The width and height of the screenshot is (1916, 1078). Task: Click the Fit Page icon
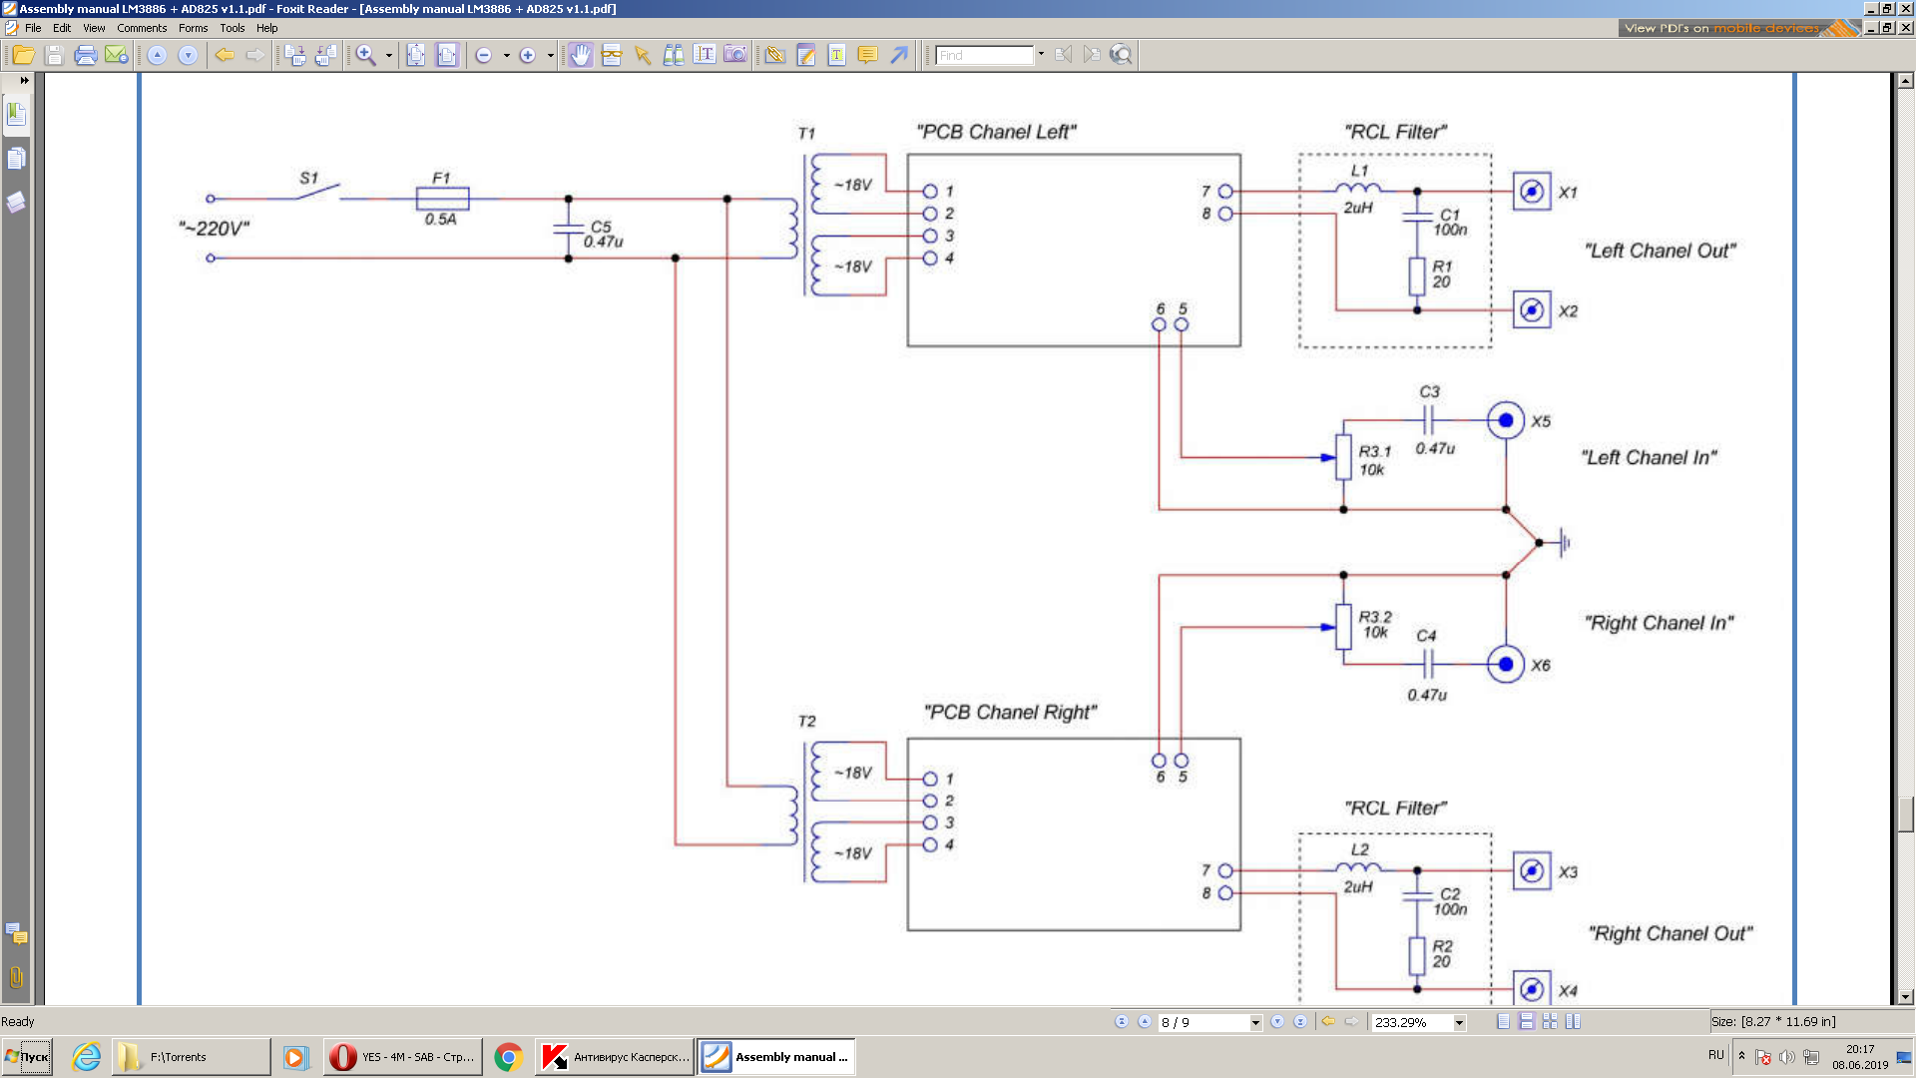point(416,55)
